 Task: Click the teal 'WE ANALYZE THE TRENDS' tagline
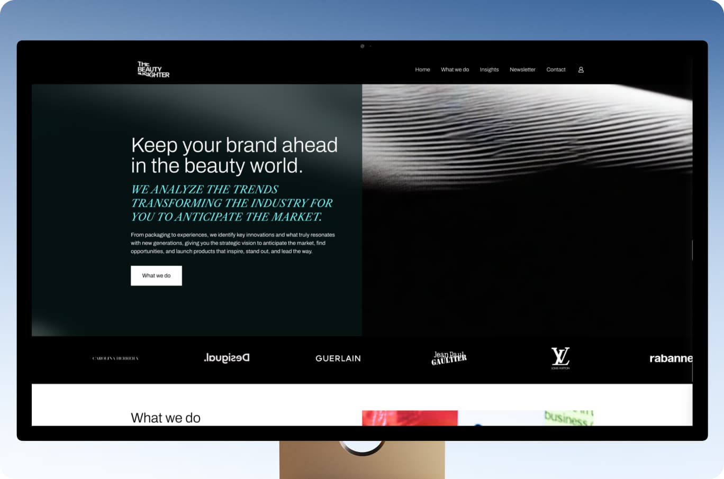(232, 203)
